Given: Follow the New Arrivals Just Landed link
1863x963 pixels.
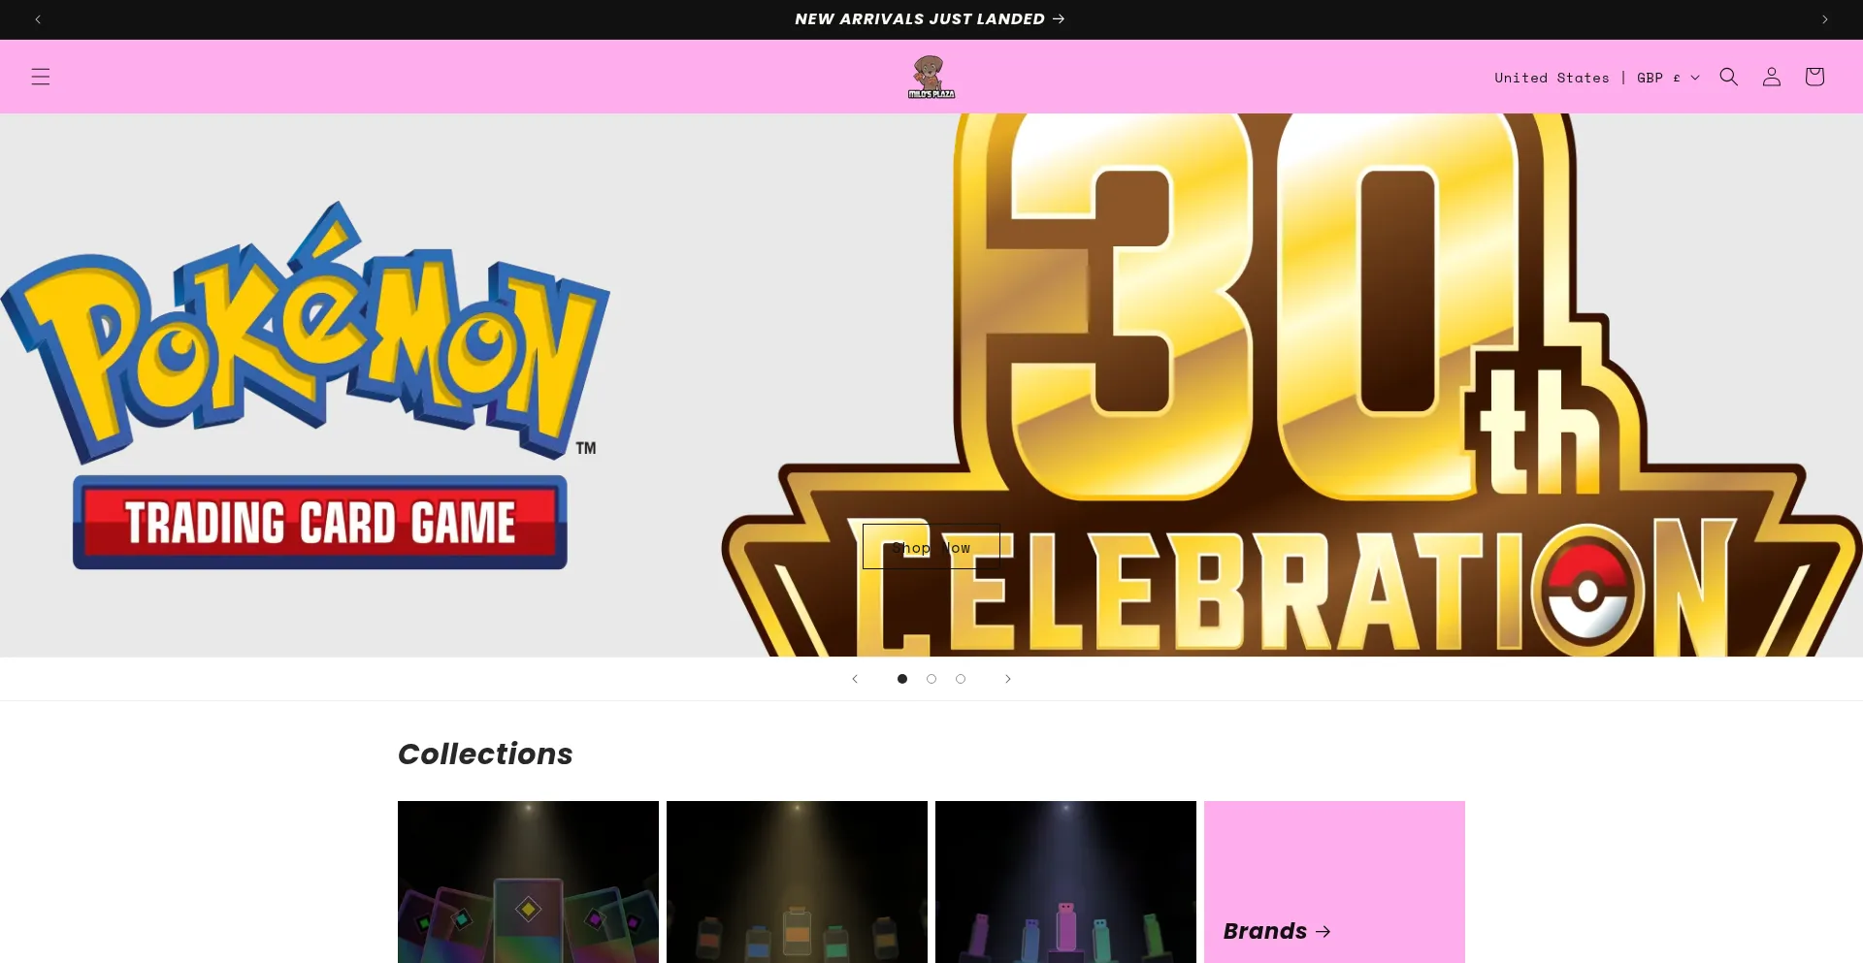Looking at the screenshot, I should point(930,19).
